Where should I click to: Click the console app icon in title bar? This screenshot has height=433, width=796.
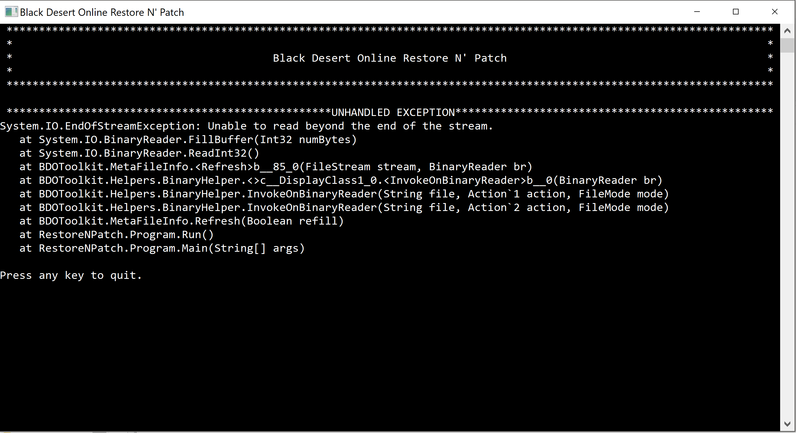pyautogui.click(x=11, y=12)
